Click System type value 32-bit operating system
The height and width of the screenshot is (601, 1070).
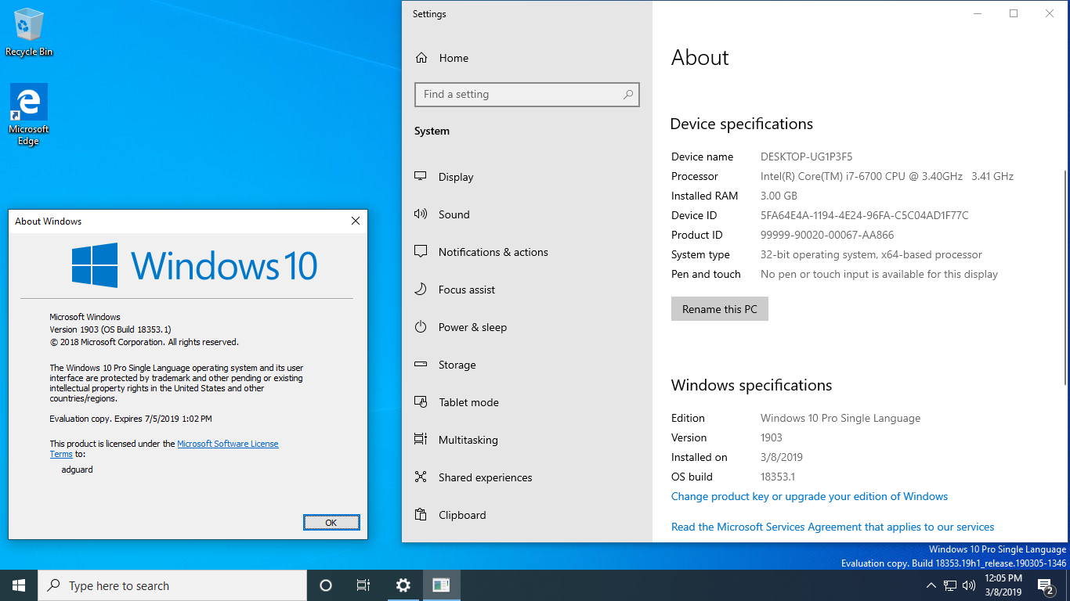coord(871,254)
